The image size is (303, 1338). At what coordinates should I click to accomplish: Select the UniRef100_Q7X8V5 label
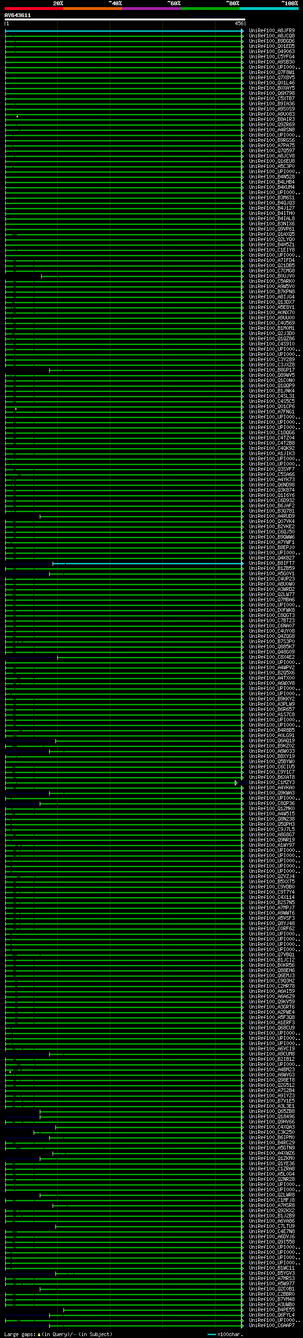click(272, 77)
